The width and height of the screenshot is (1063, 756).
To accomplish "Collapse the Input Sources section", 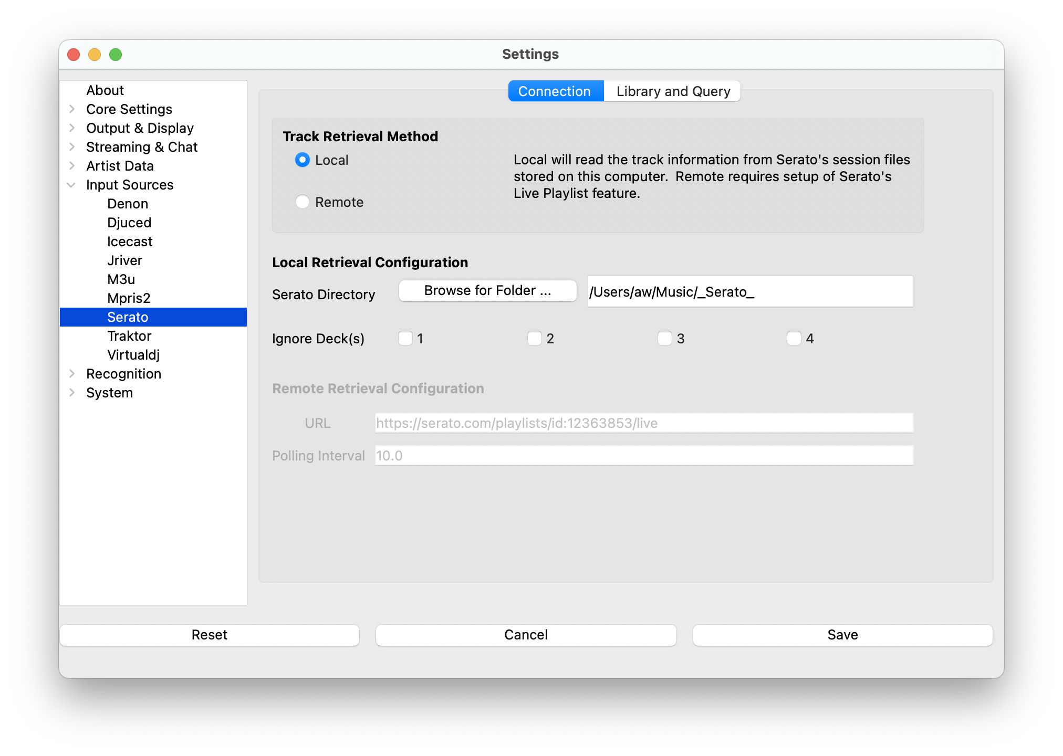I will 72,185.
